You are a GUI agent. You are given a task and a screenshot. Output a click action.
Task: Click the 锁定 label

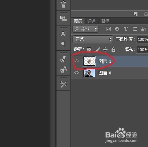coord(79,49)
